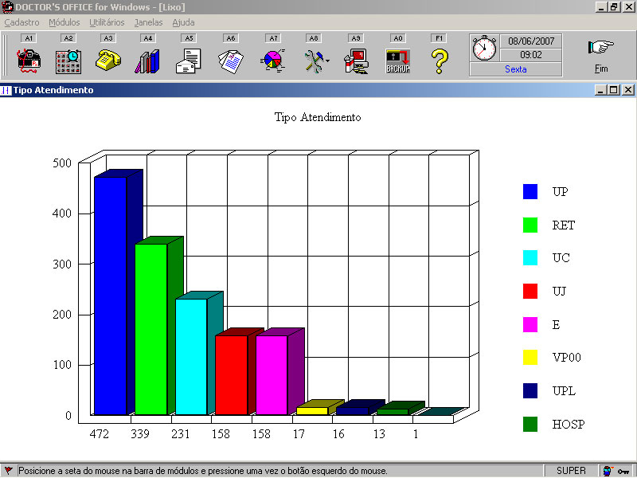Open the A7 pie chart statistics icon
Image resolution: width=637 pixels, height=478 pixels.
coord(272,61)
